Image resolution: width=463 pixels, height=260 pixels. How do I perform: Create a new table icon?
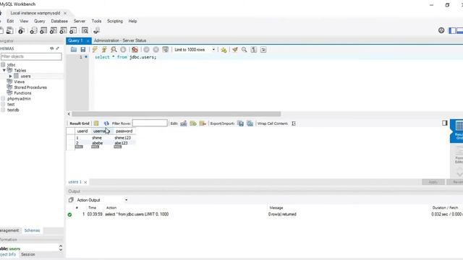pos(43,30)
